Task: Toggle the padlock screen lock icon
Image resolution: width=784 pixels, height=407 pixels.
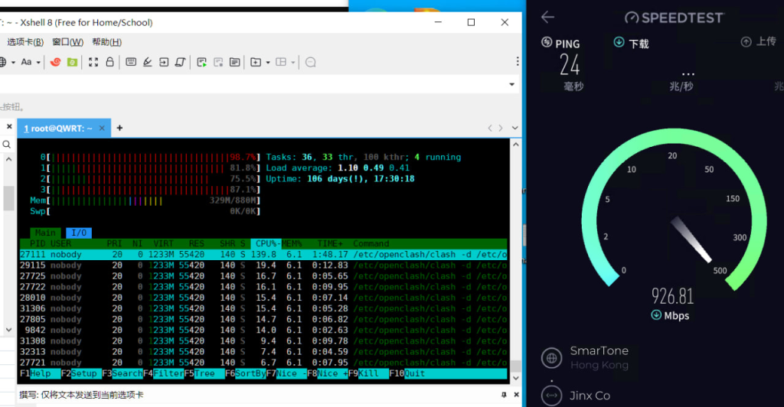Action: coord(110,62)
